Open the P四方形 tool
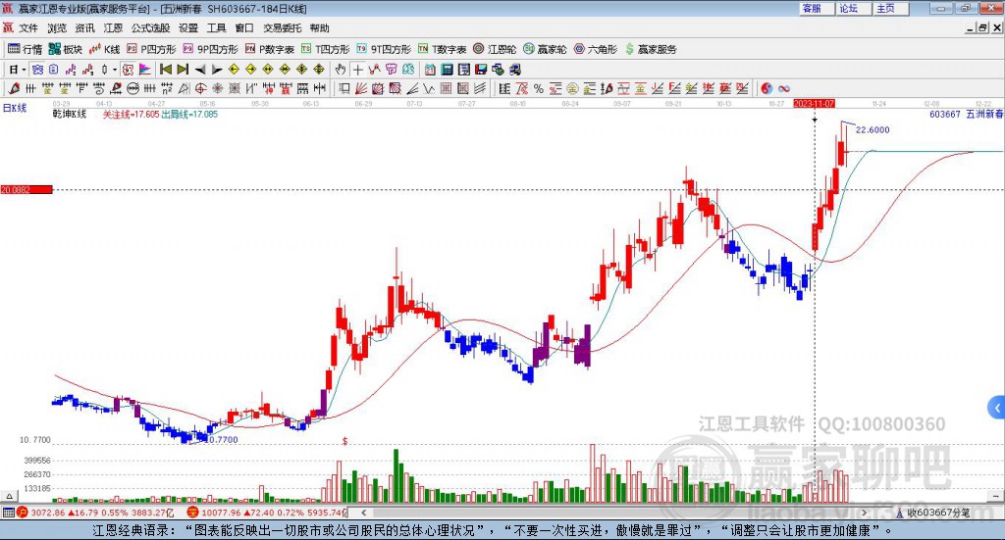Image resolution: width=1005 pixels, height=540 pixels. (x=151, y=49)
